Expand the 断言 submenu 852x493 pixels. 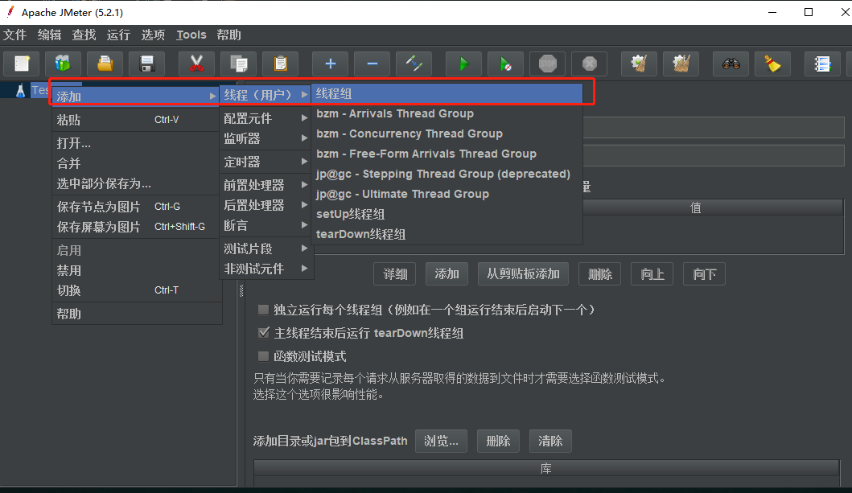(x=265, y=224)
